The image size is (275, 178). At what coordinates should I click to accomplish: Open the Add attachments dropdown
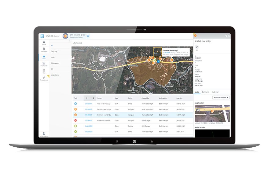click(x=221, y=97)
